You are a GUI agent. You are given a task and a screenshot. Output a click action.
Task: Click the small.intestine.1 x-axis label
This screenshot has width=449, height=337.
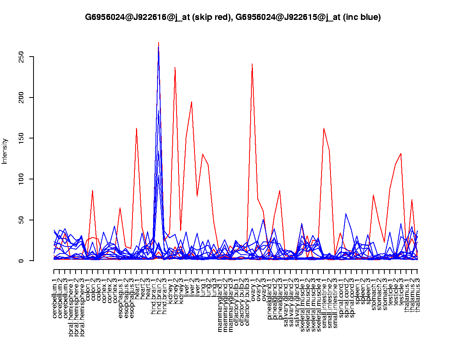(324, 299)
